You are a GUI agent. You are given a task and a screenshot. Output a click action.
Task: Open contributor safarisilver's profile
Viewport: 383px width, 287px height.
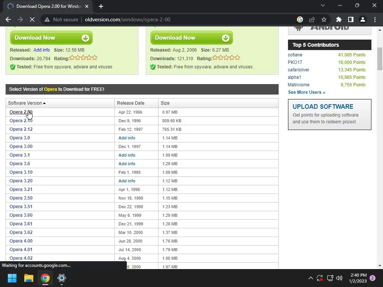coord(298,70)
